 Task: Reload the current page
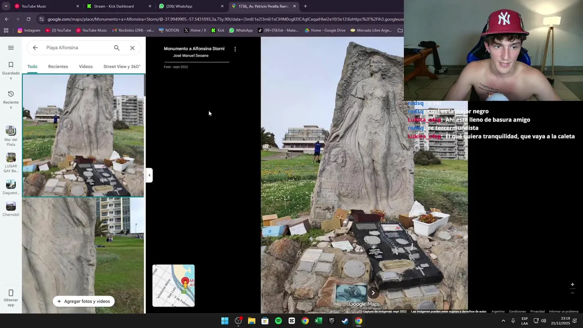point(28,19)
